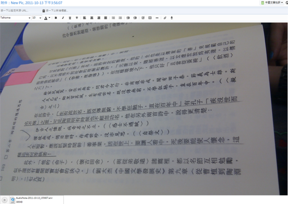Apply bold formatting
This screenshot has width=288, height=204.
point(56,18)
